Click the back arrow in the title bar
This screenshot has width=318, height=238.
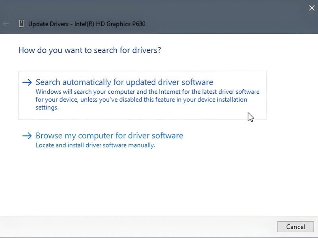tap(6, 24)
